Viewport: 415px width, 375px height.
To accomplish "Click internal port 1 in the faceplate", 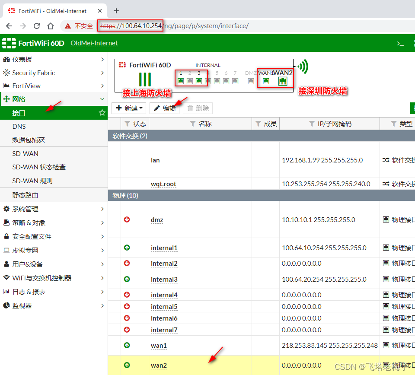I will click(181, 81).
